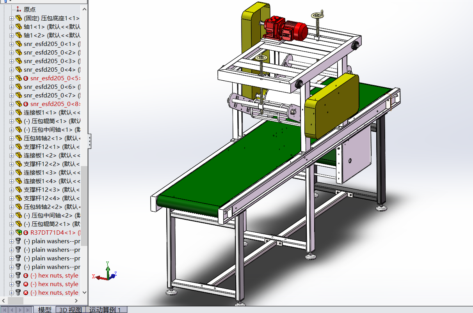Viewport: 473px width, 313px height.
Task: Click the red error icon on snr_esfd205_0<8>
Action: 26,104
